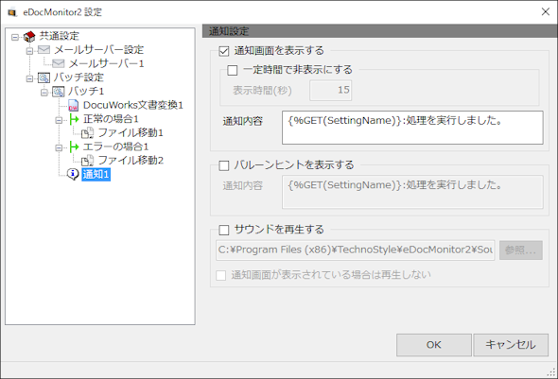Click the メールサーバー1 envelope icon
This screenshot has height=379, width=558.
tap(59, 63)
